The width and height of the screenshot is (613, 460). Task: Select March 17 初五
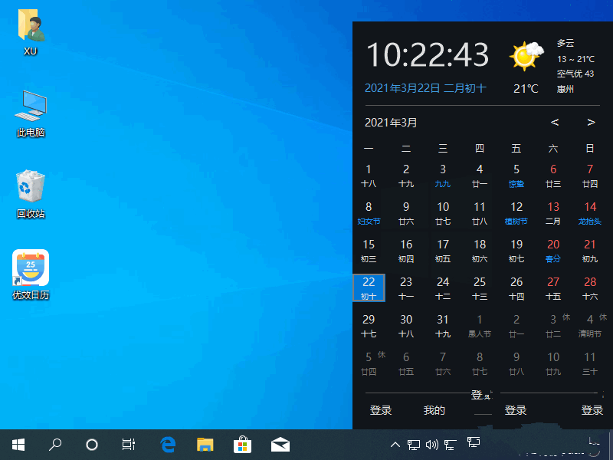(x=443, y=251)
